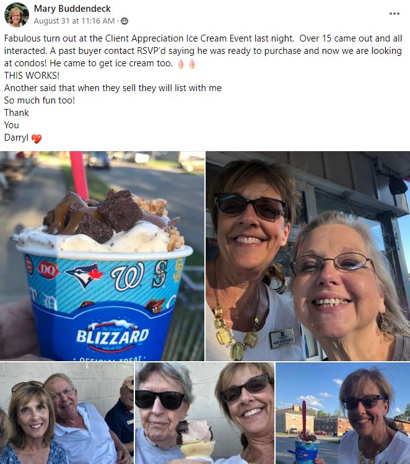Click the BLIZZARD logo on the cup
Viewport: 410px width, 464px height.
click(112, 336)
